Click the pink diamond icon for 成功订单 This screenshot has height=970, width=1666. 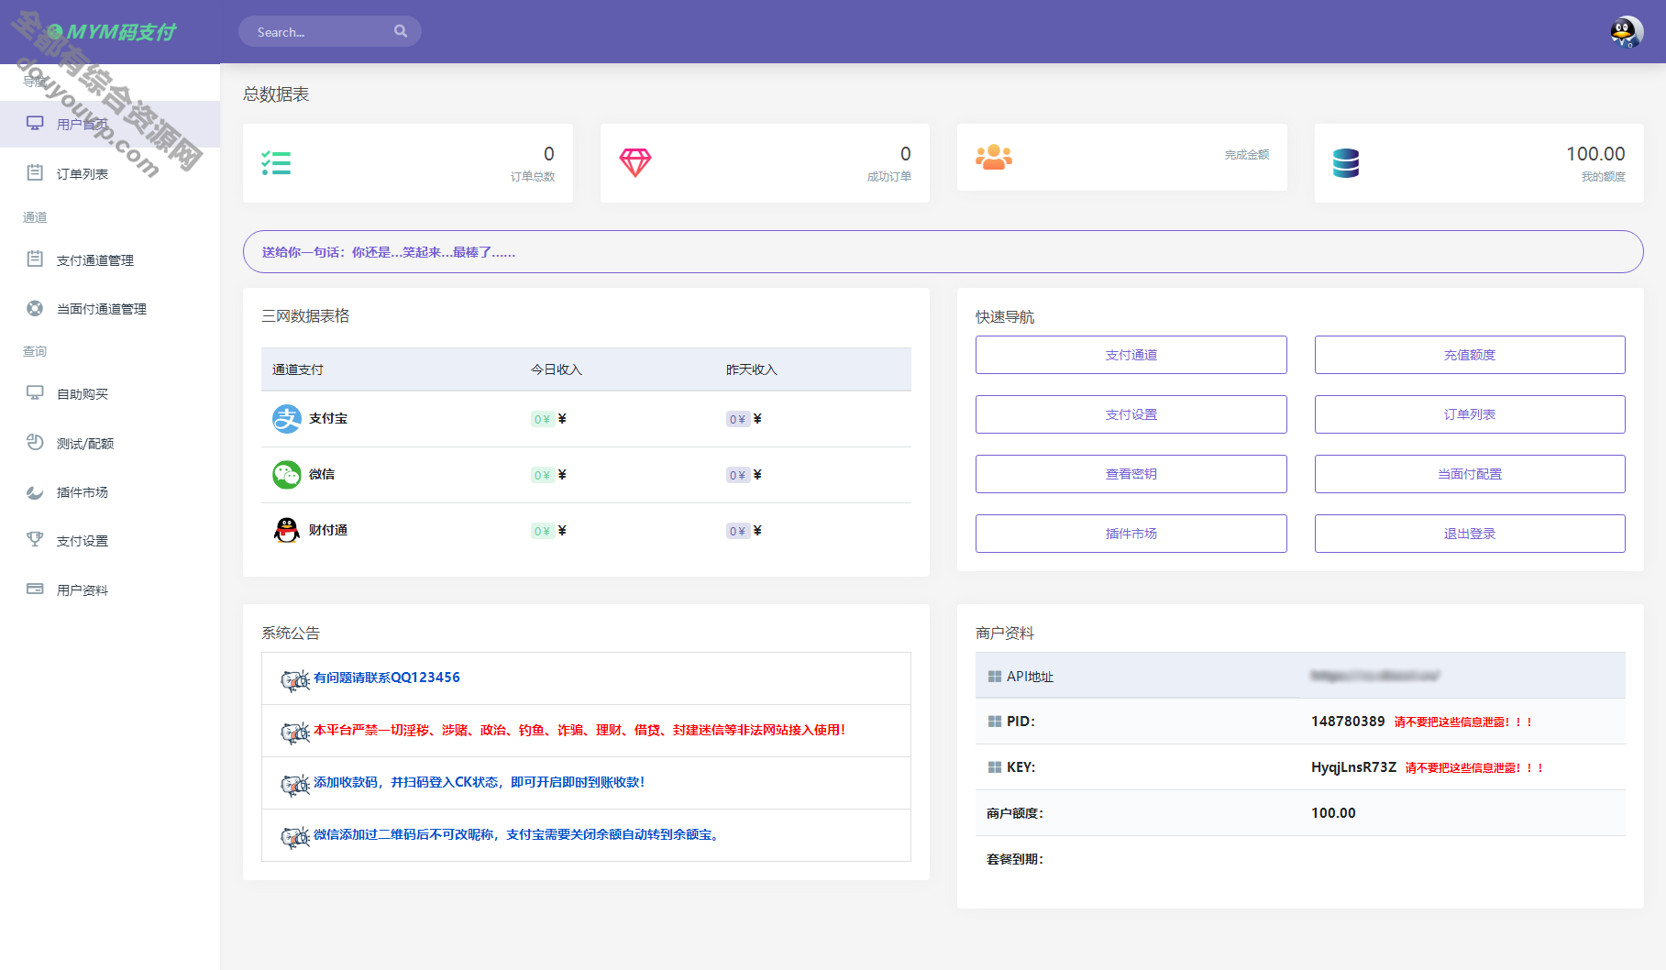coord(634,163)
